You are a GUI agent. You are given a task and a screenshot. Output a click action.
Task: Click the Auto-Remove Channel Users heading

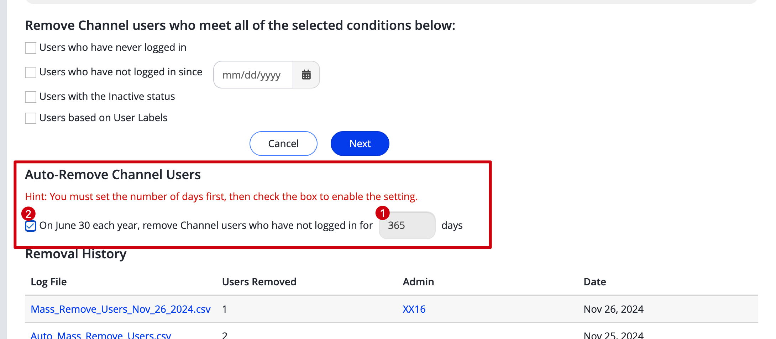click(113, 174)
